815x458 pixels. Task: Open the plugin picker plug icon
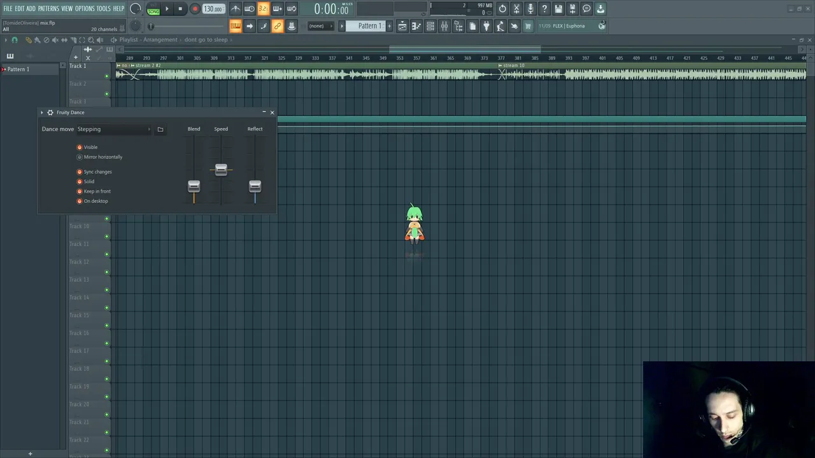coord(486,26)
